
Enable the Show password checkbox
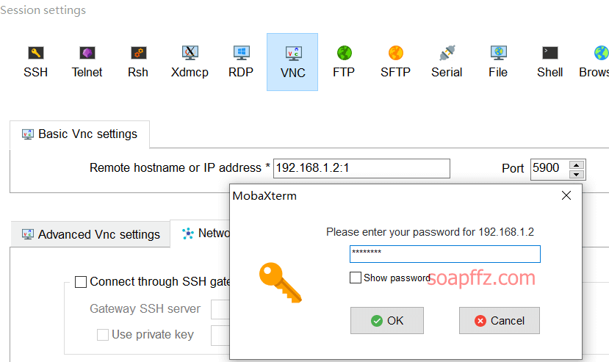(356, 278)
